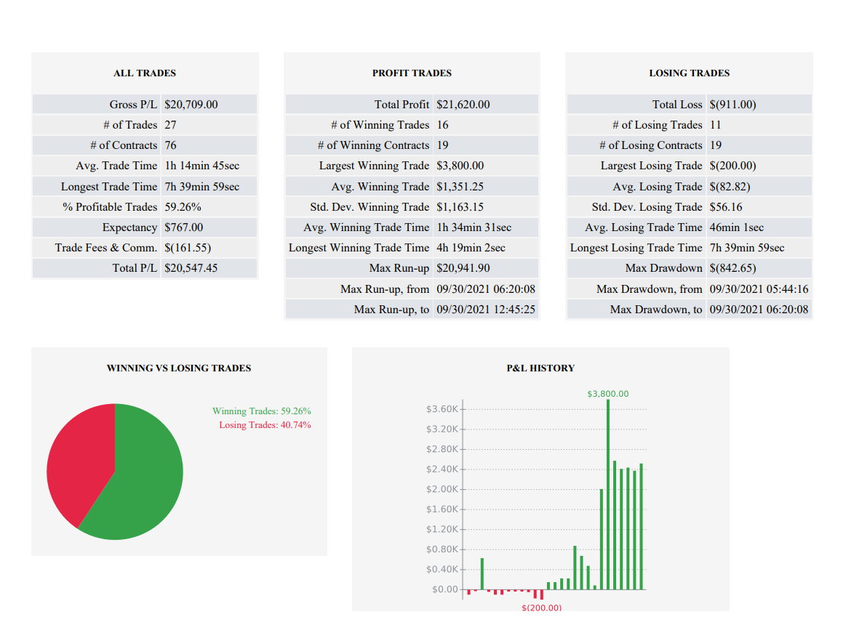This screenshot has width=846, height=625.
Task: Select the Total Loss value $(911.00)
Action: tap(733, 104)
